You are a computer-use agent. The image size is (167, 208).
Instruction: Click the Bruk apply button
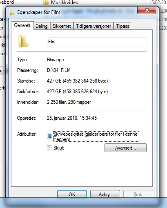pos(138,194)
